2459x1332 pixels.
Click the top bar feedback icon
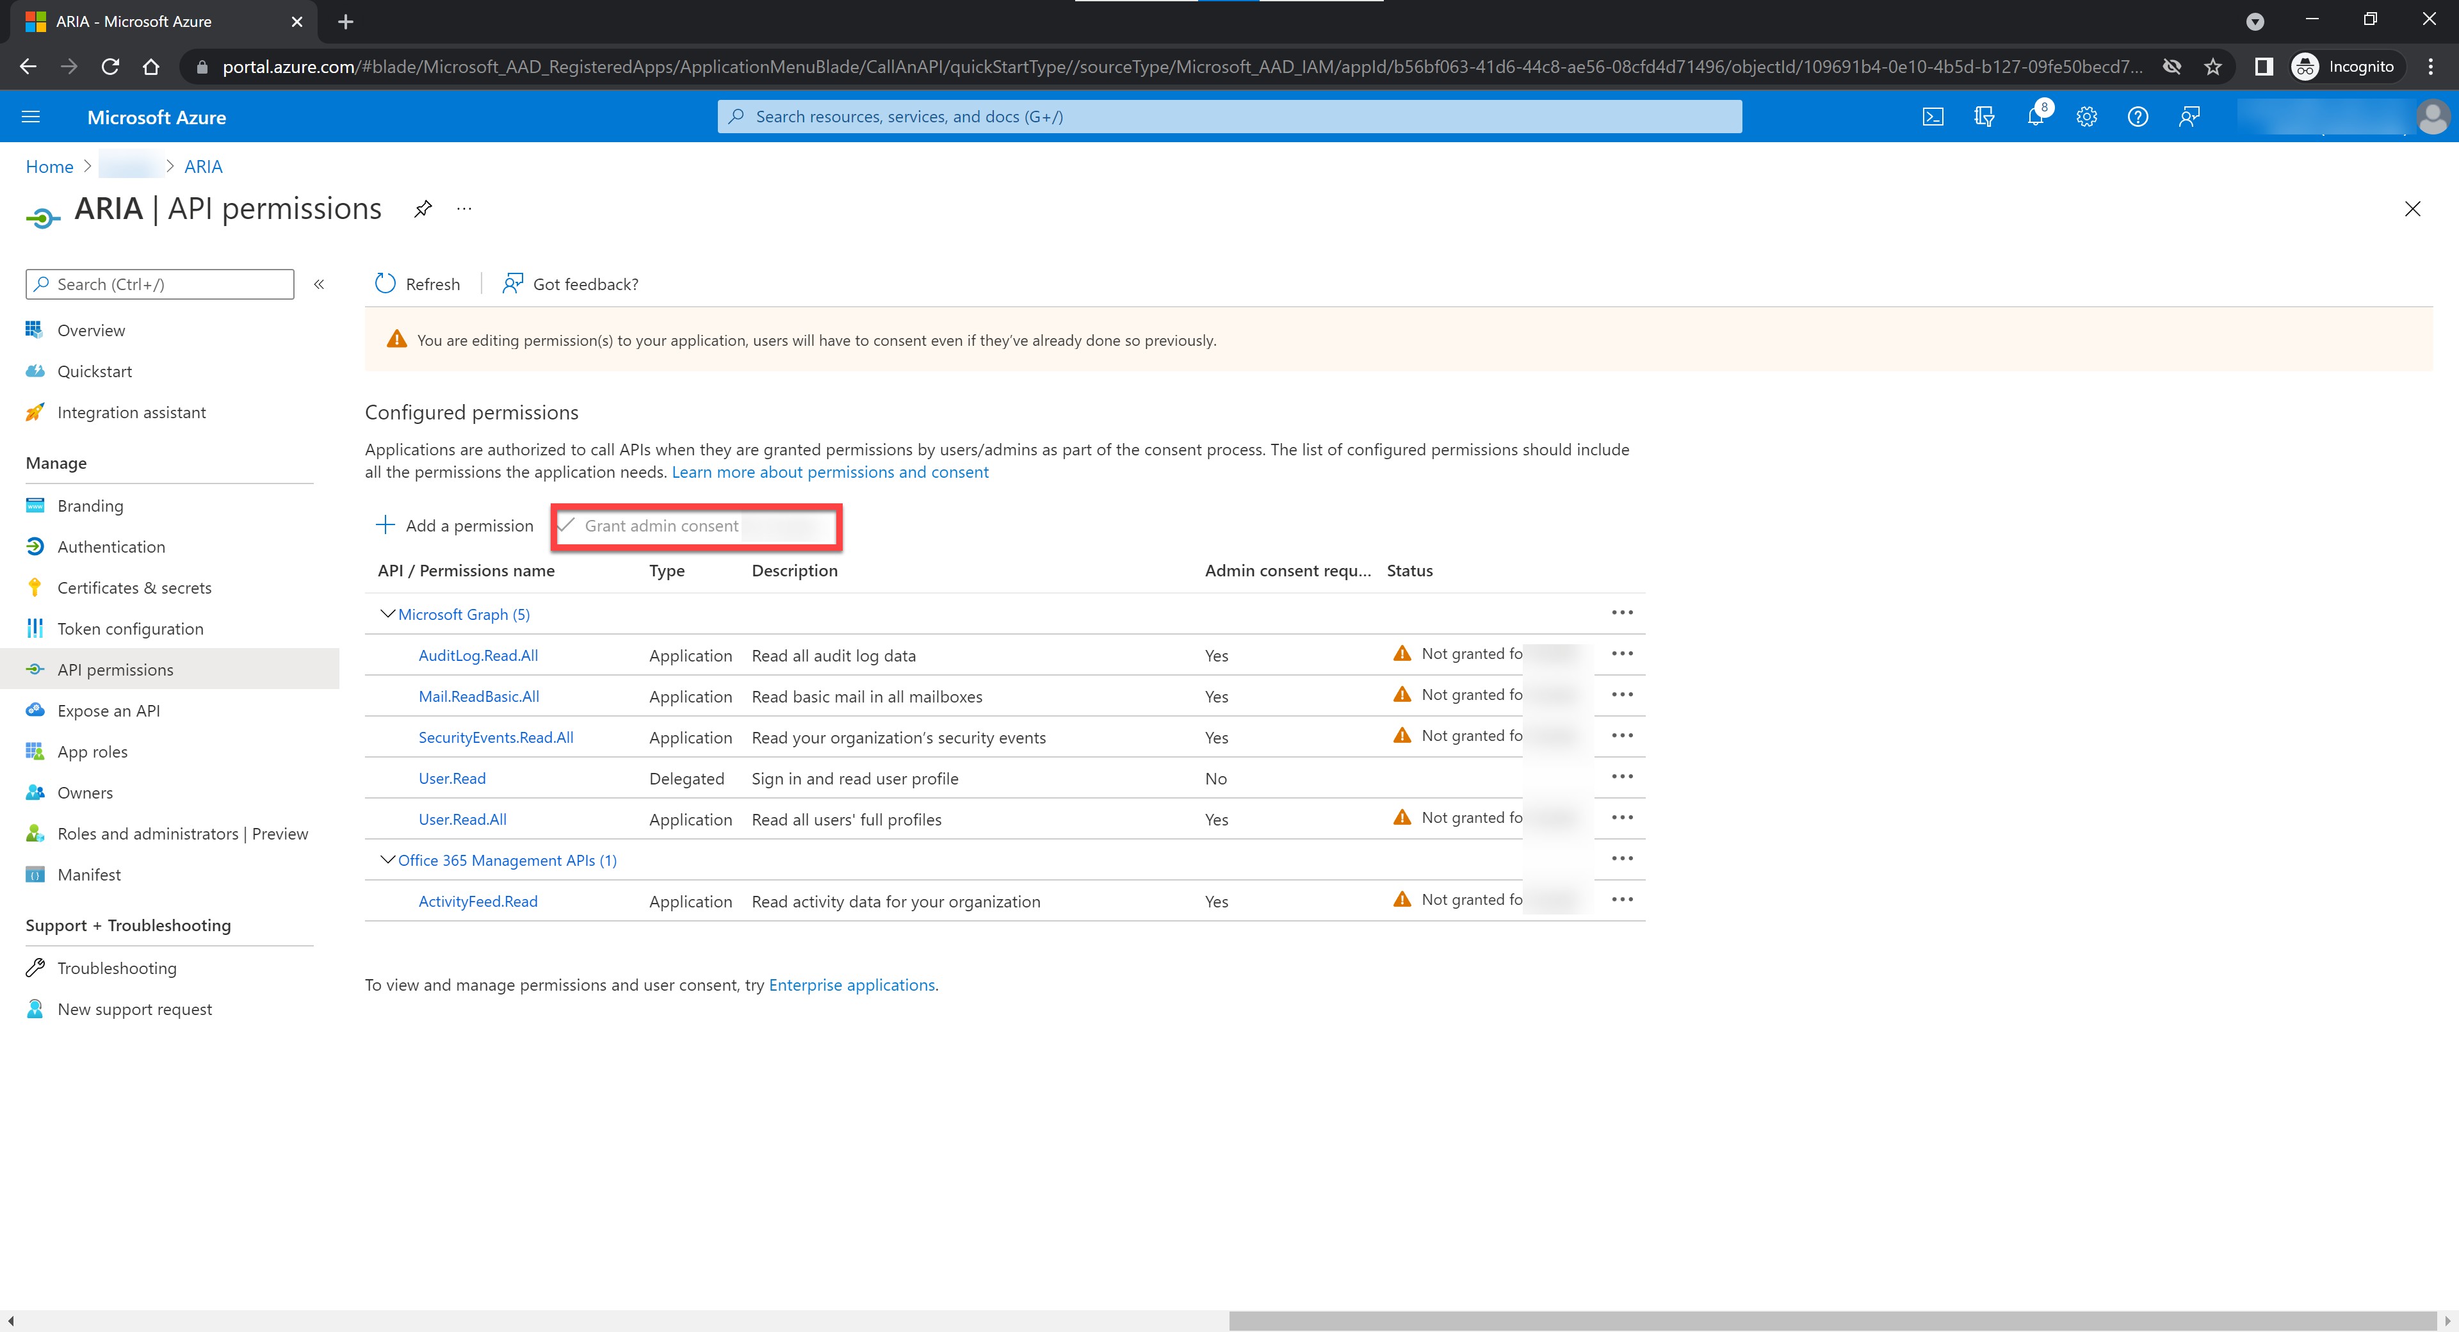pos(2189,117)
